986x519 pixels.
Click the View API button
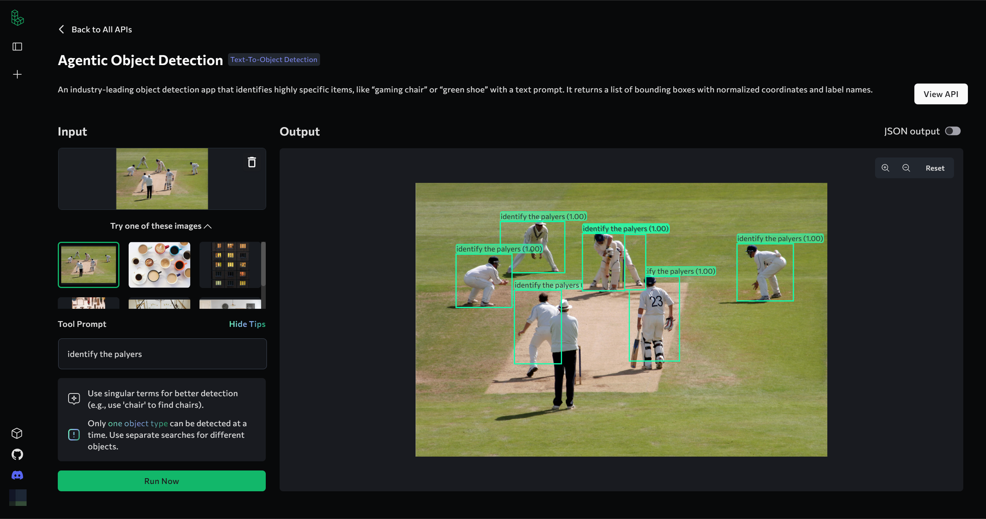click(x=941, y=94)
